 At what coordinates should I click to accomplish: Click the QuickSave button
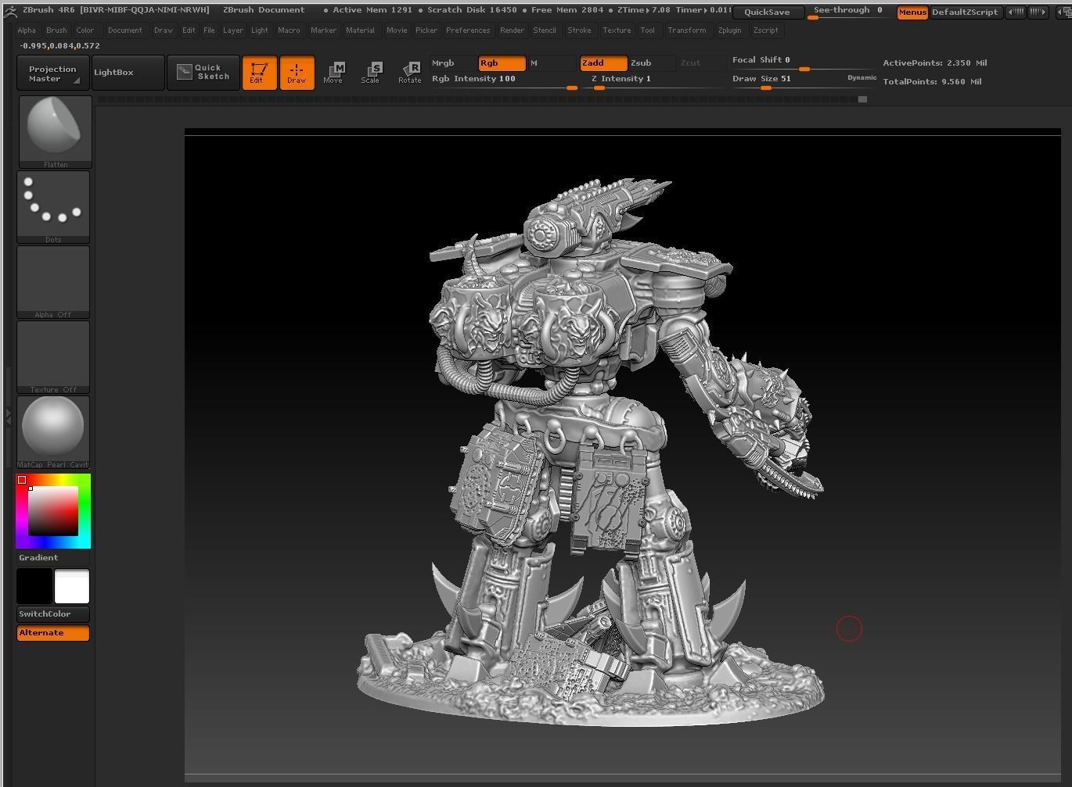click(767, 13)
